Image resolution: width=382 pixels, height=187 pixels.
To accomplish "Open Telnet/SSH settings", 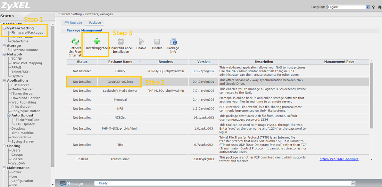I will point(21,72).
